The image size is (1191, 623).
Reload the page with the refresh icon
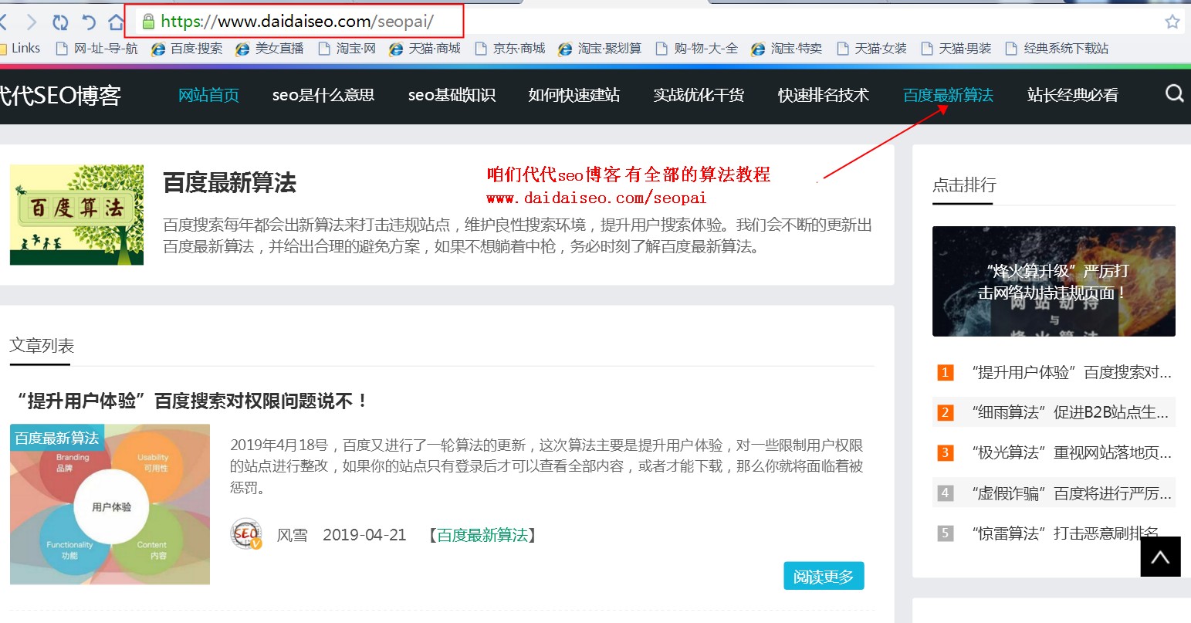[x=60, y=22]
